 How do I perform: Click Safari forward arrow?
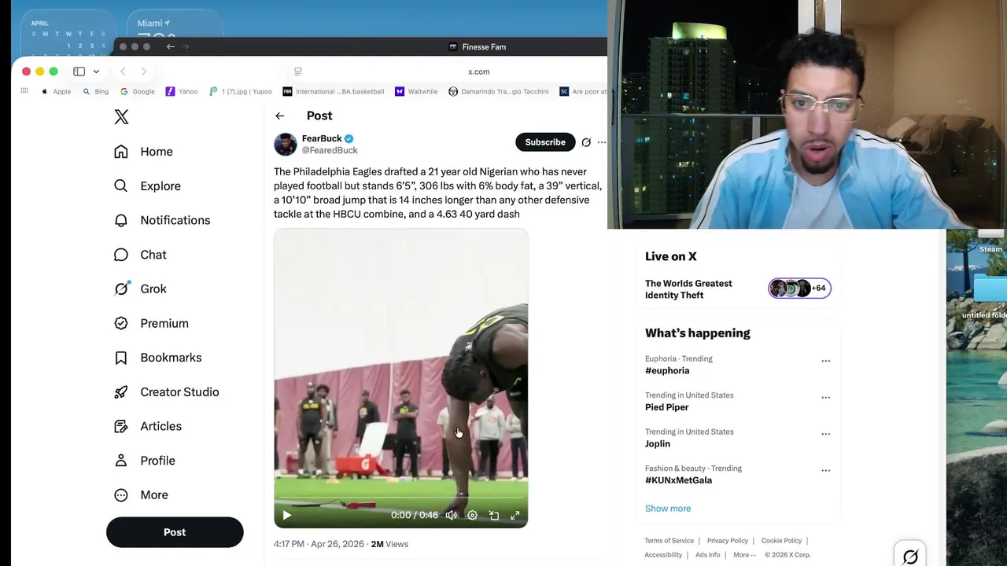143,72
